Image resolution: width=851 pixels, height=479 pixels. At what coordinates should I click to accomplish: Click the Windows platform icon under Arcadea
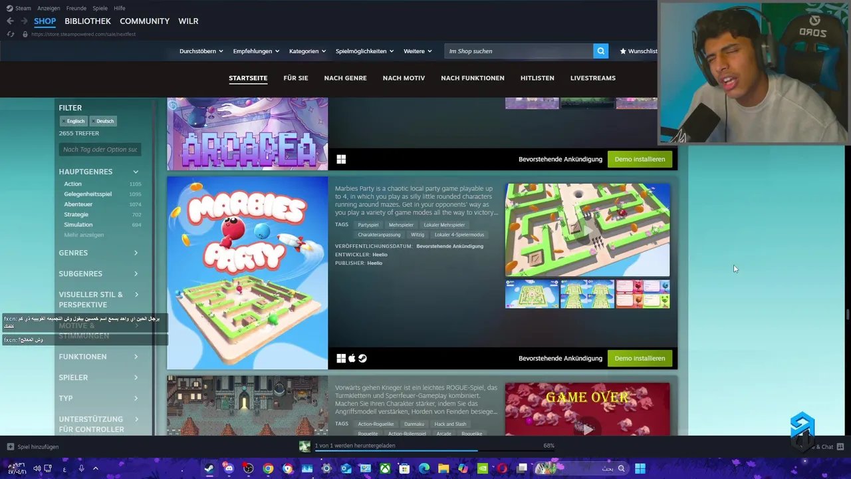(341, 159)
